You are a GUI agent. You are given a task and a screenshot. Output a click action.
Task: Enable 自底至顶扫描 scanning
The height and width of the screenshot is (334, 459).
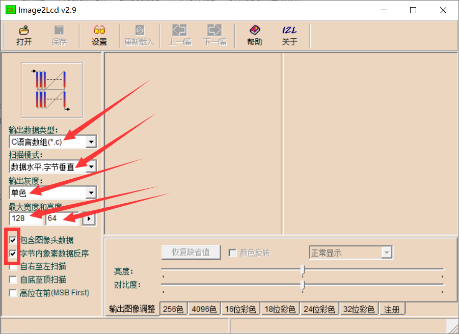pos(13,280)
